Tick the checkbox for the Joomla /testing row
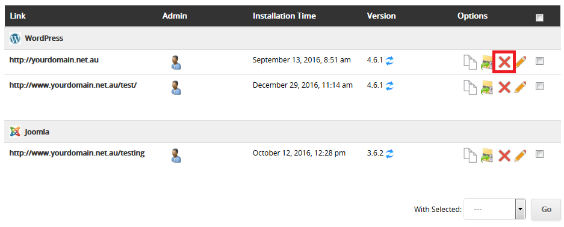Viewport: 564px width, 227px height. [x=539, y=154]
